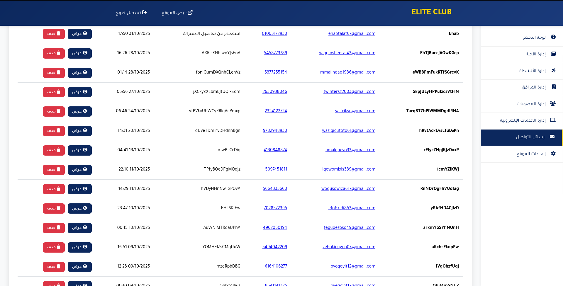Screen dimensions: 563x286
Task: Click the laptop icon for electronic services
Action: coord(553,120)
